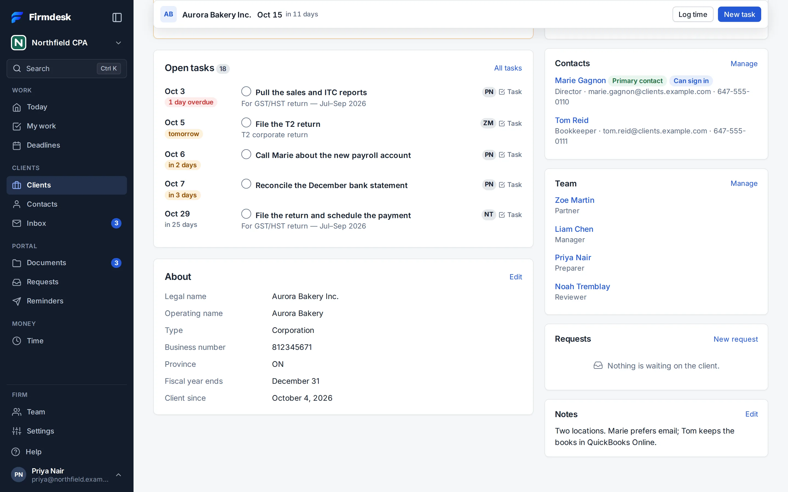Click the PN assignee badge on Oct 3 task
This screenshot has width=788, height=492.
coord(489,92)
